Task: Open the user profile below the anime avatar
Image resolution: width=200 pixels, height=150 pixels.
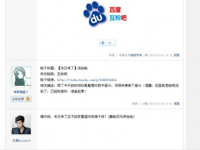Action: (x=21, y=92)
